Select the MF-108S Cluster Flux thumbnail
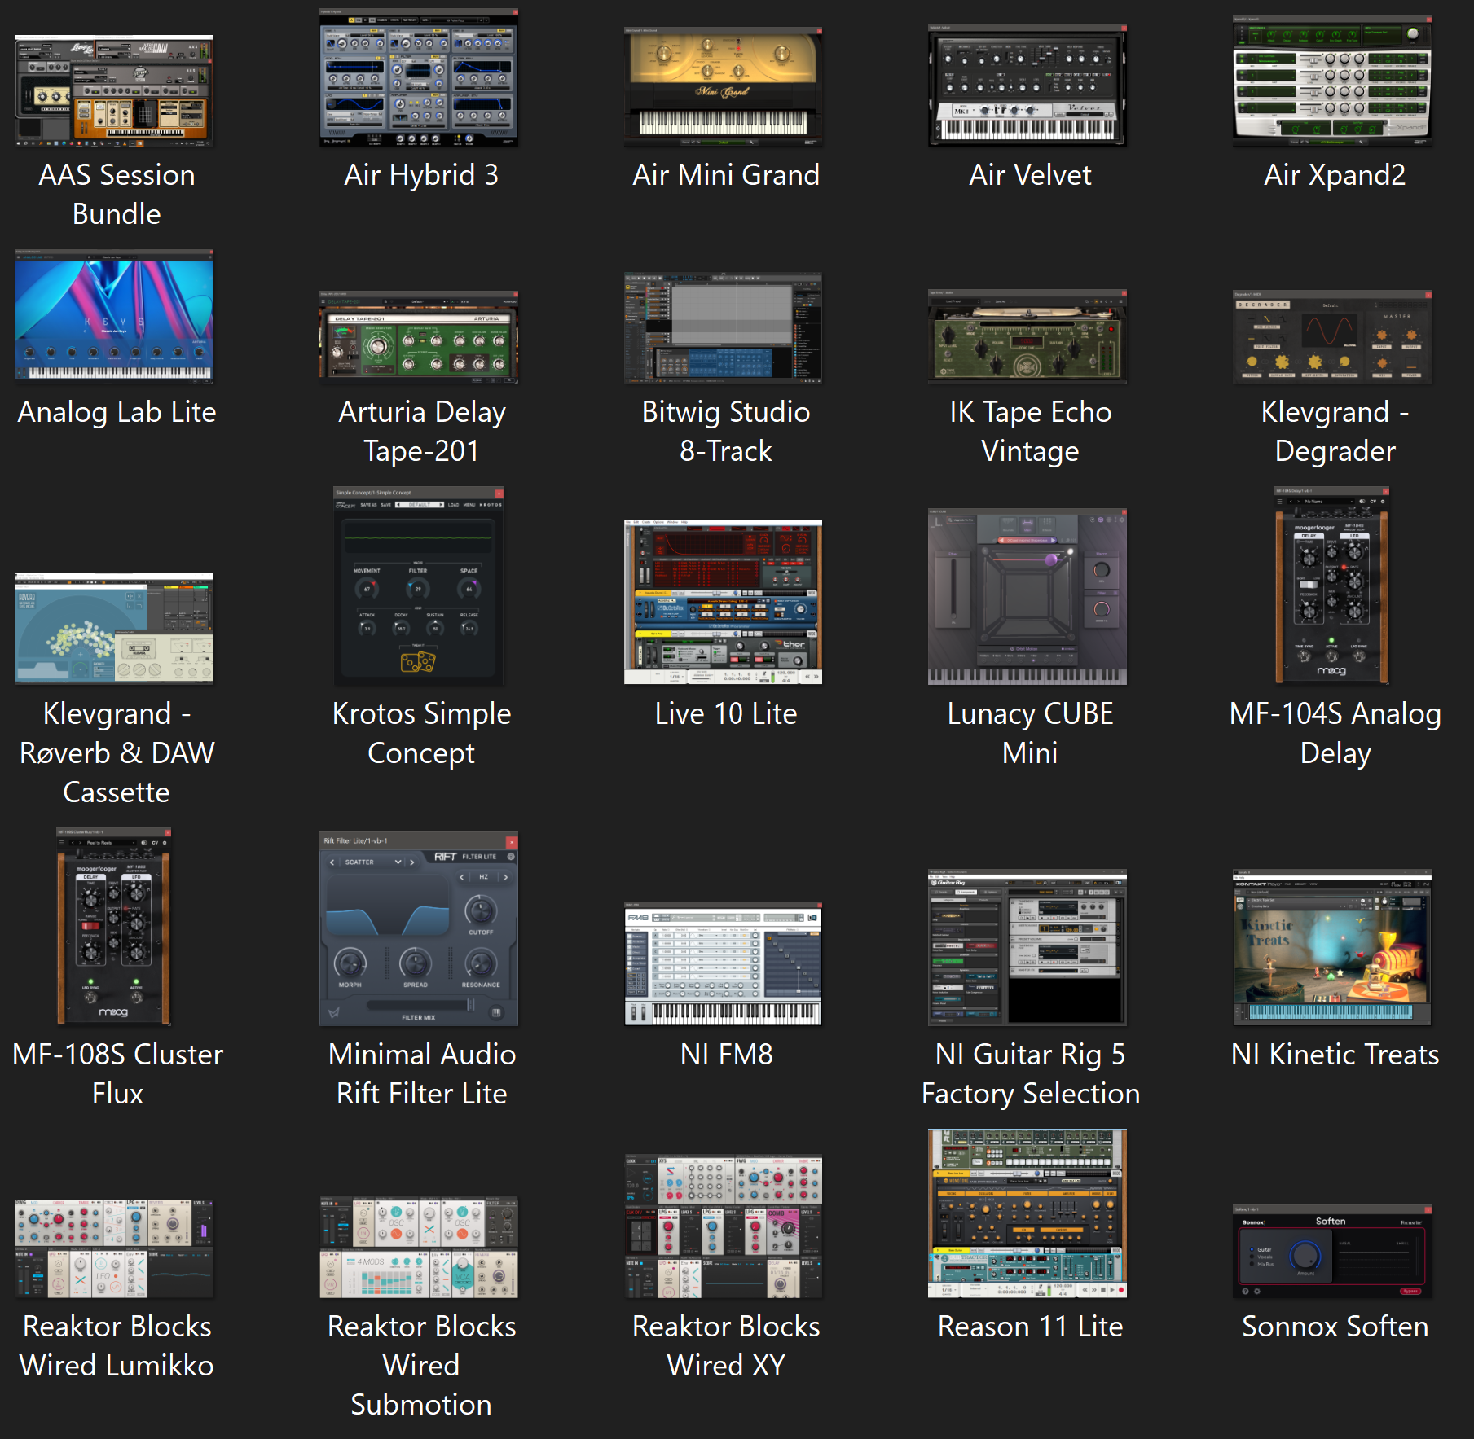 114,927
